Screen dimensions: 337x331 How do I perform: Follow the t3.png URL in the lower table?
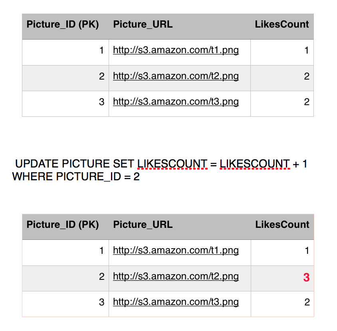[176, 302]
